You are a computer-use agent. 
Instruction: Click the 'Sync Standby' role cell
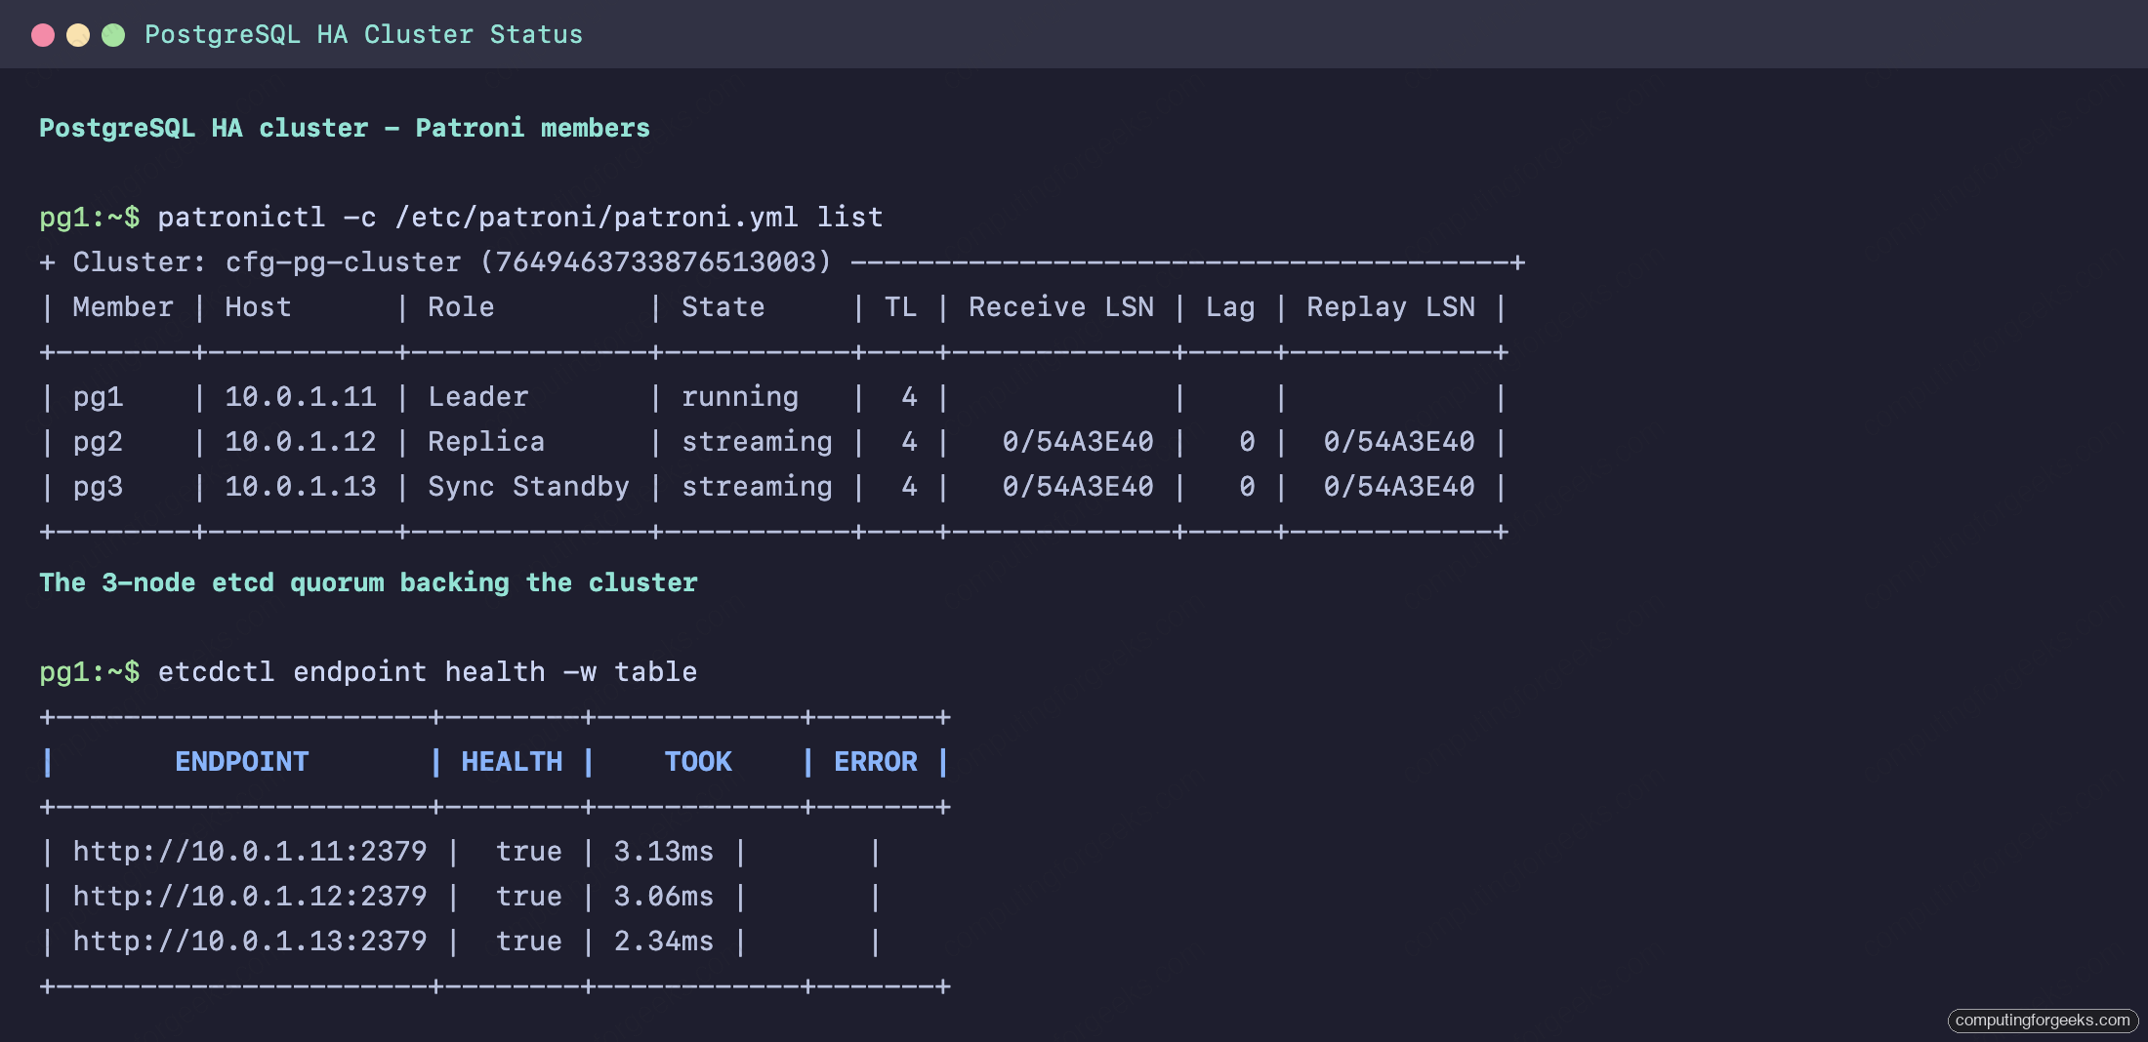pos(529,487)
